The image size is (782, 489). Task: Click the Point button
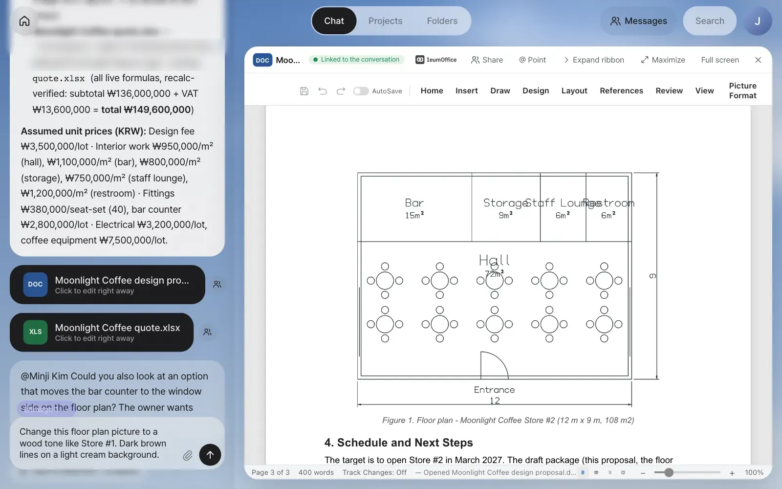click(x=533, y=60)
